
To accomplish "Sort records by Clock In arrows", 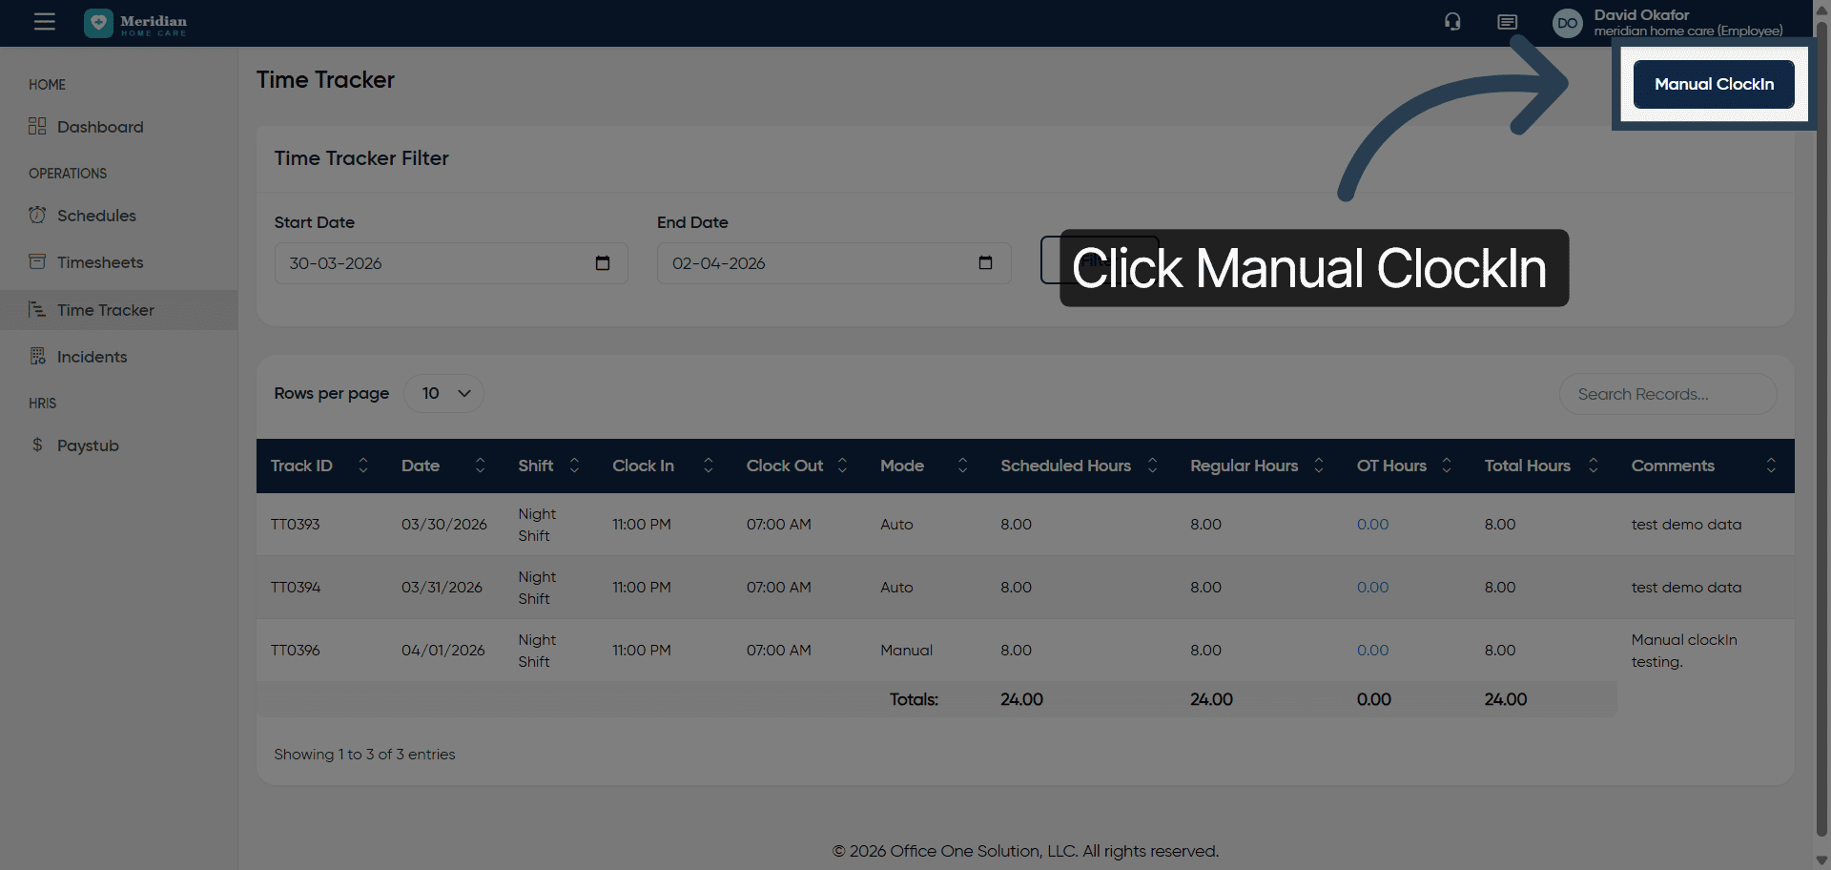I will (708, 466).
